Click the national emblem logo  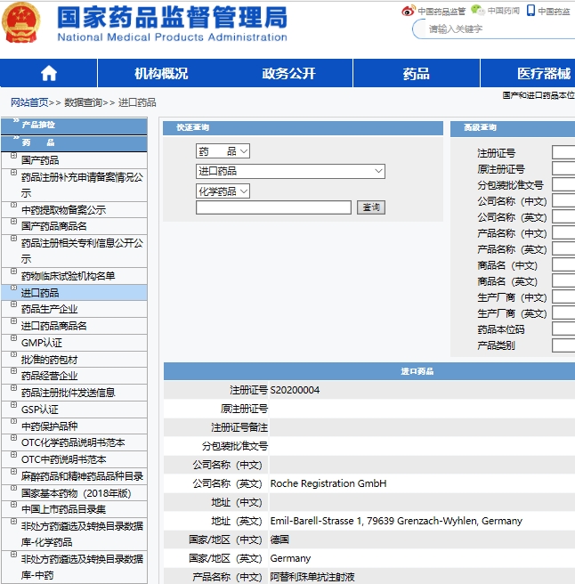click(x=20, y=22)
